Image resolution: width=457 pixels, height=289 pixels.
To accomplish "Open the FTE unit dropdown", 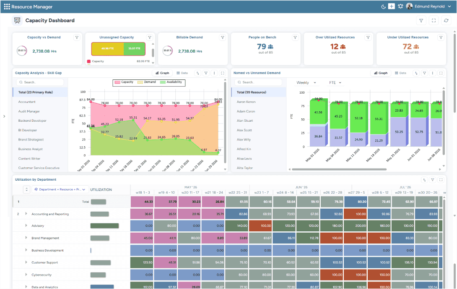I will click(335, 82).
